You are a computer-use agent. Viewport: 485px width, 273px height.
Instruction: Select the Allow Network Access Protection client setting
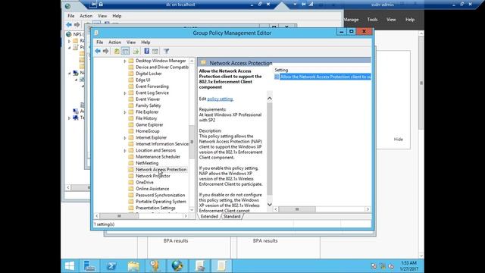point(322,77)
